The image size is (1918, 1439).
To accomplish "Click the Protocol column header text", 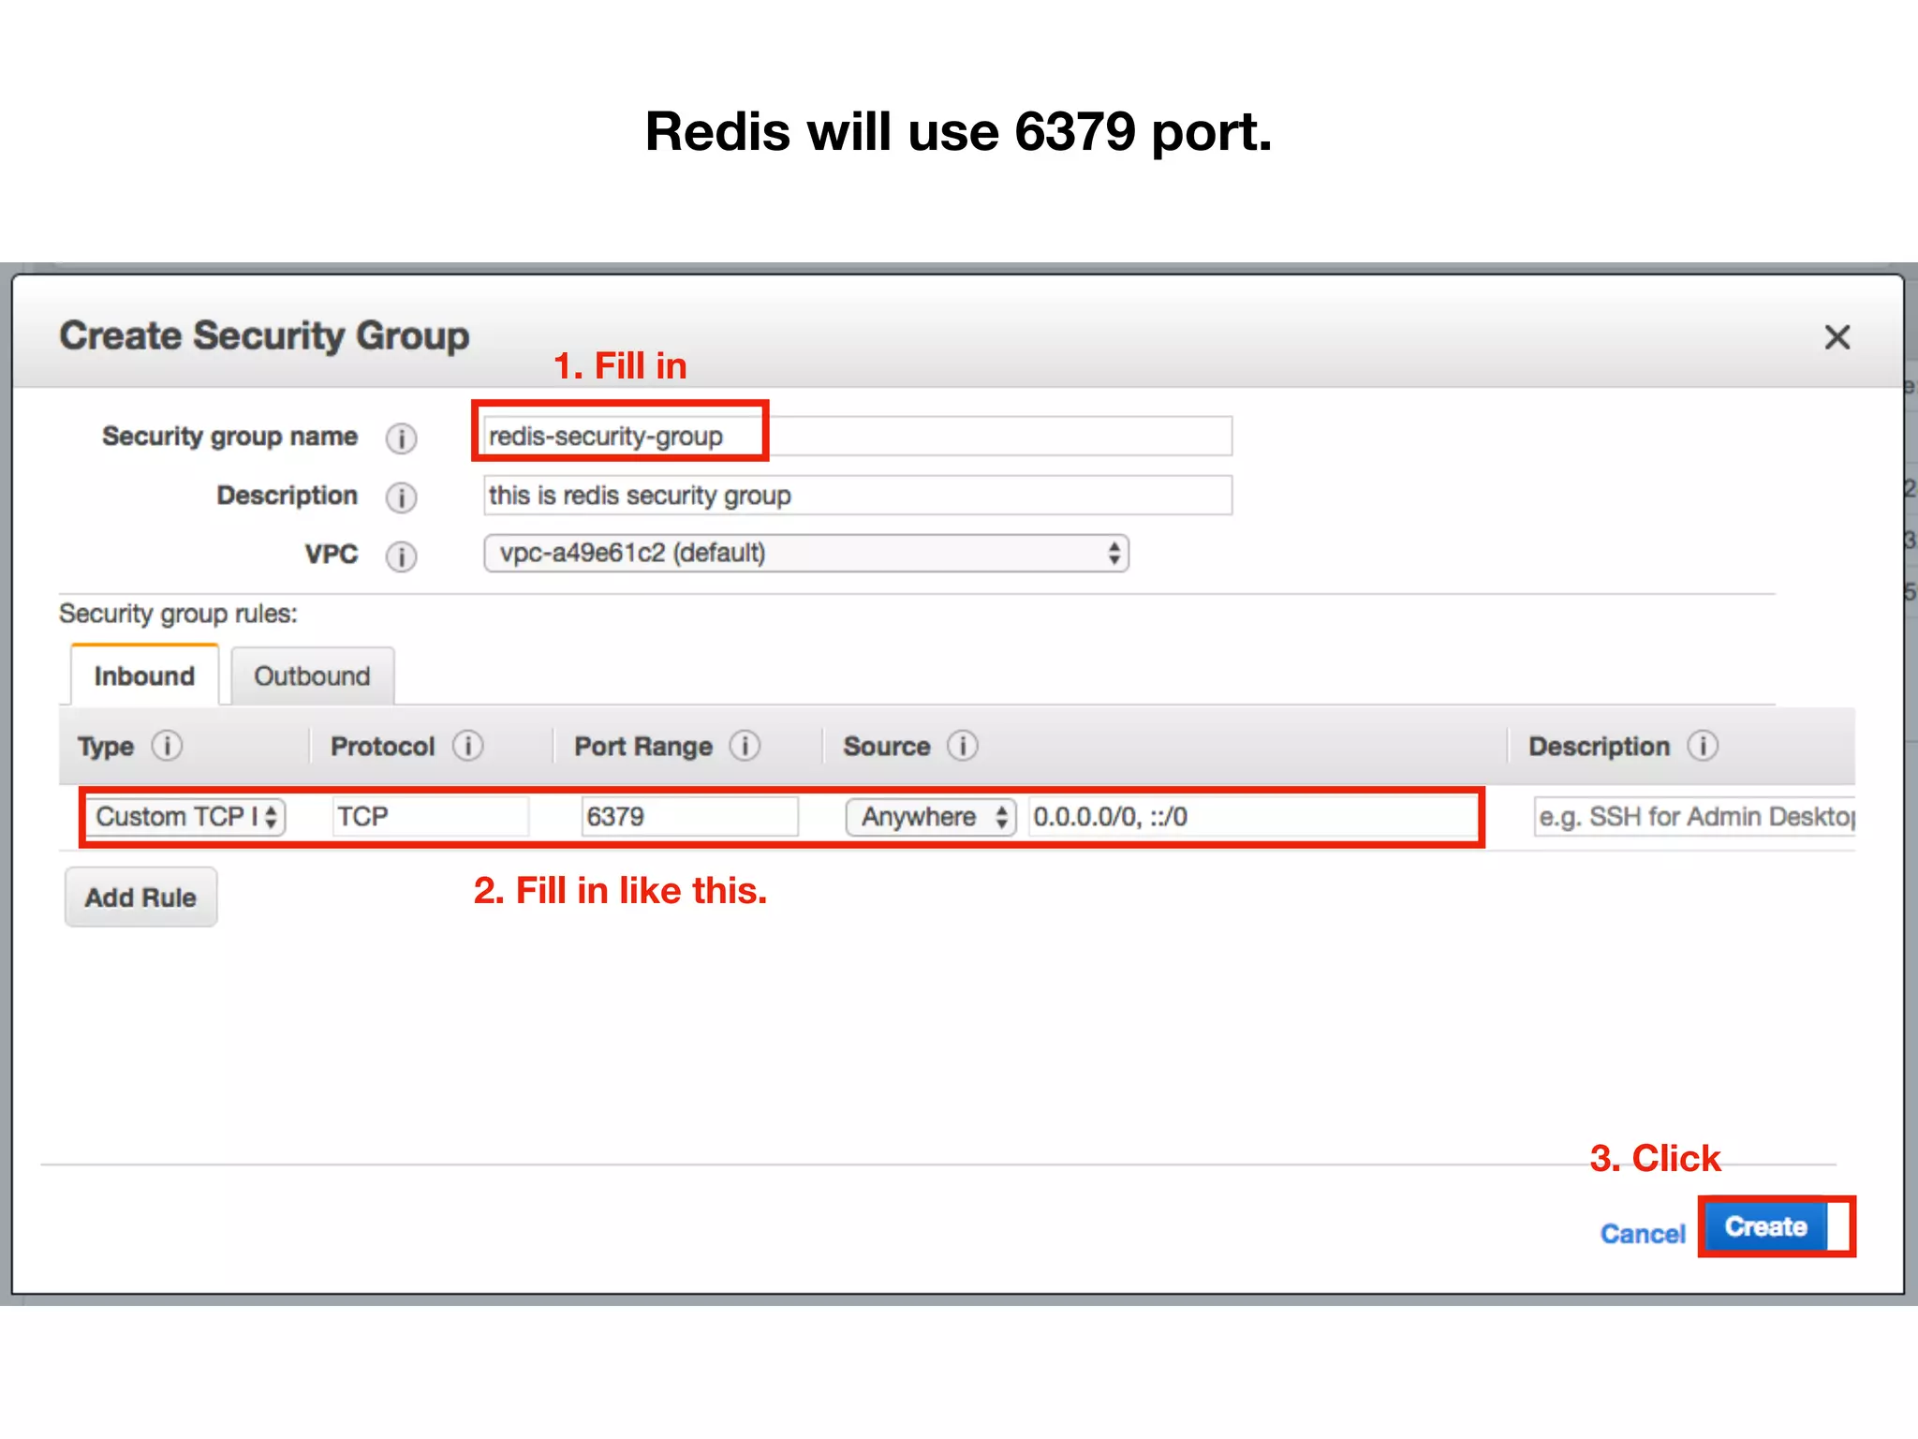I will click(x=383, y=746).
